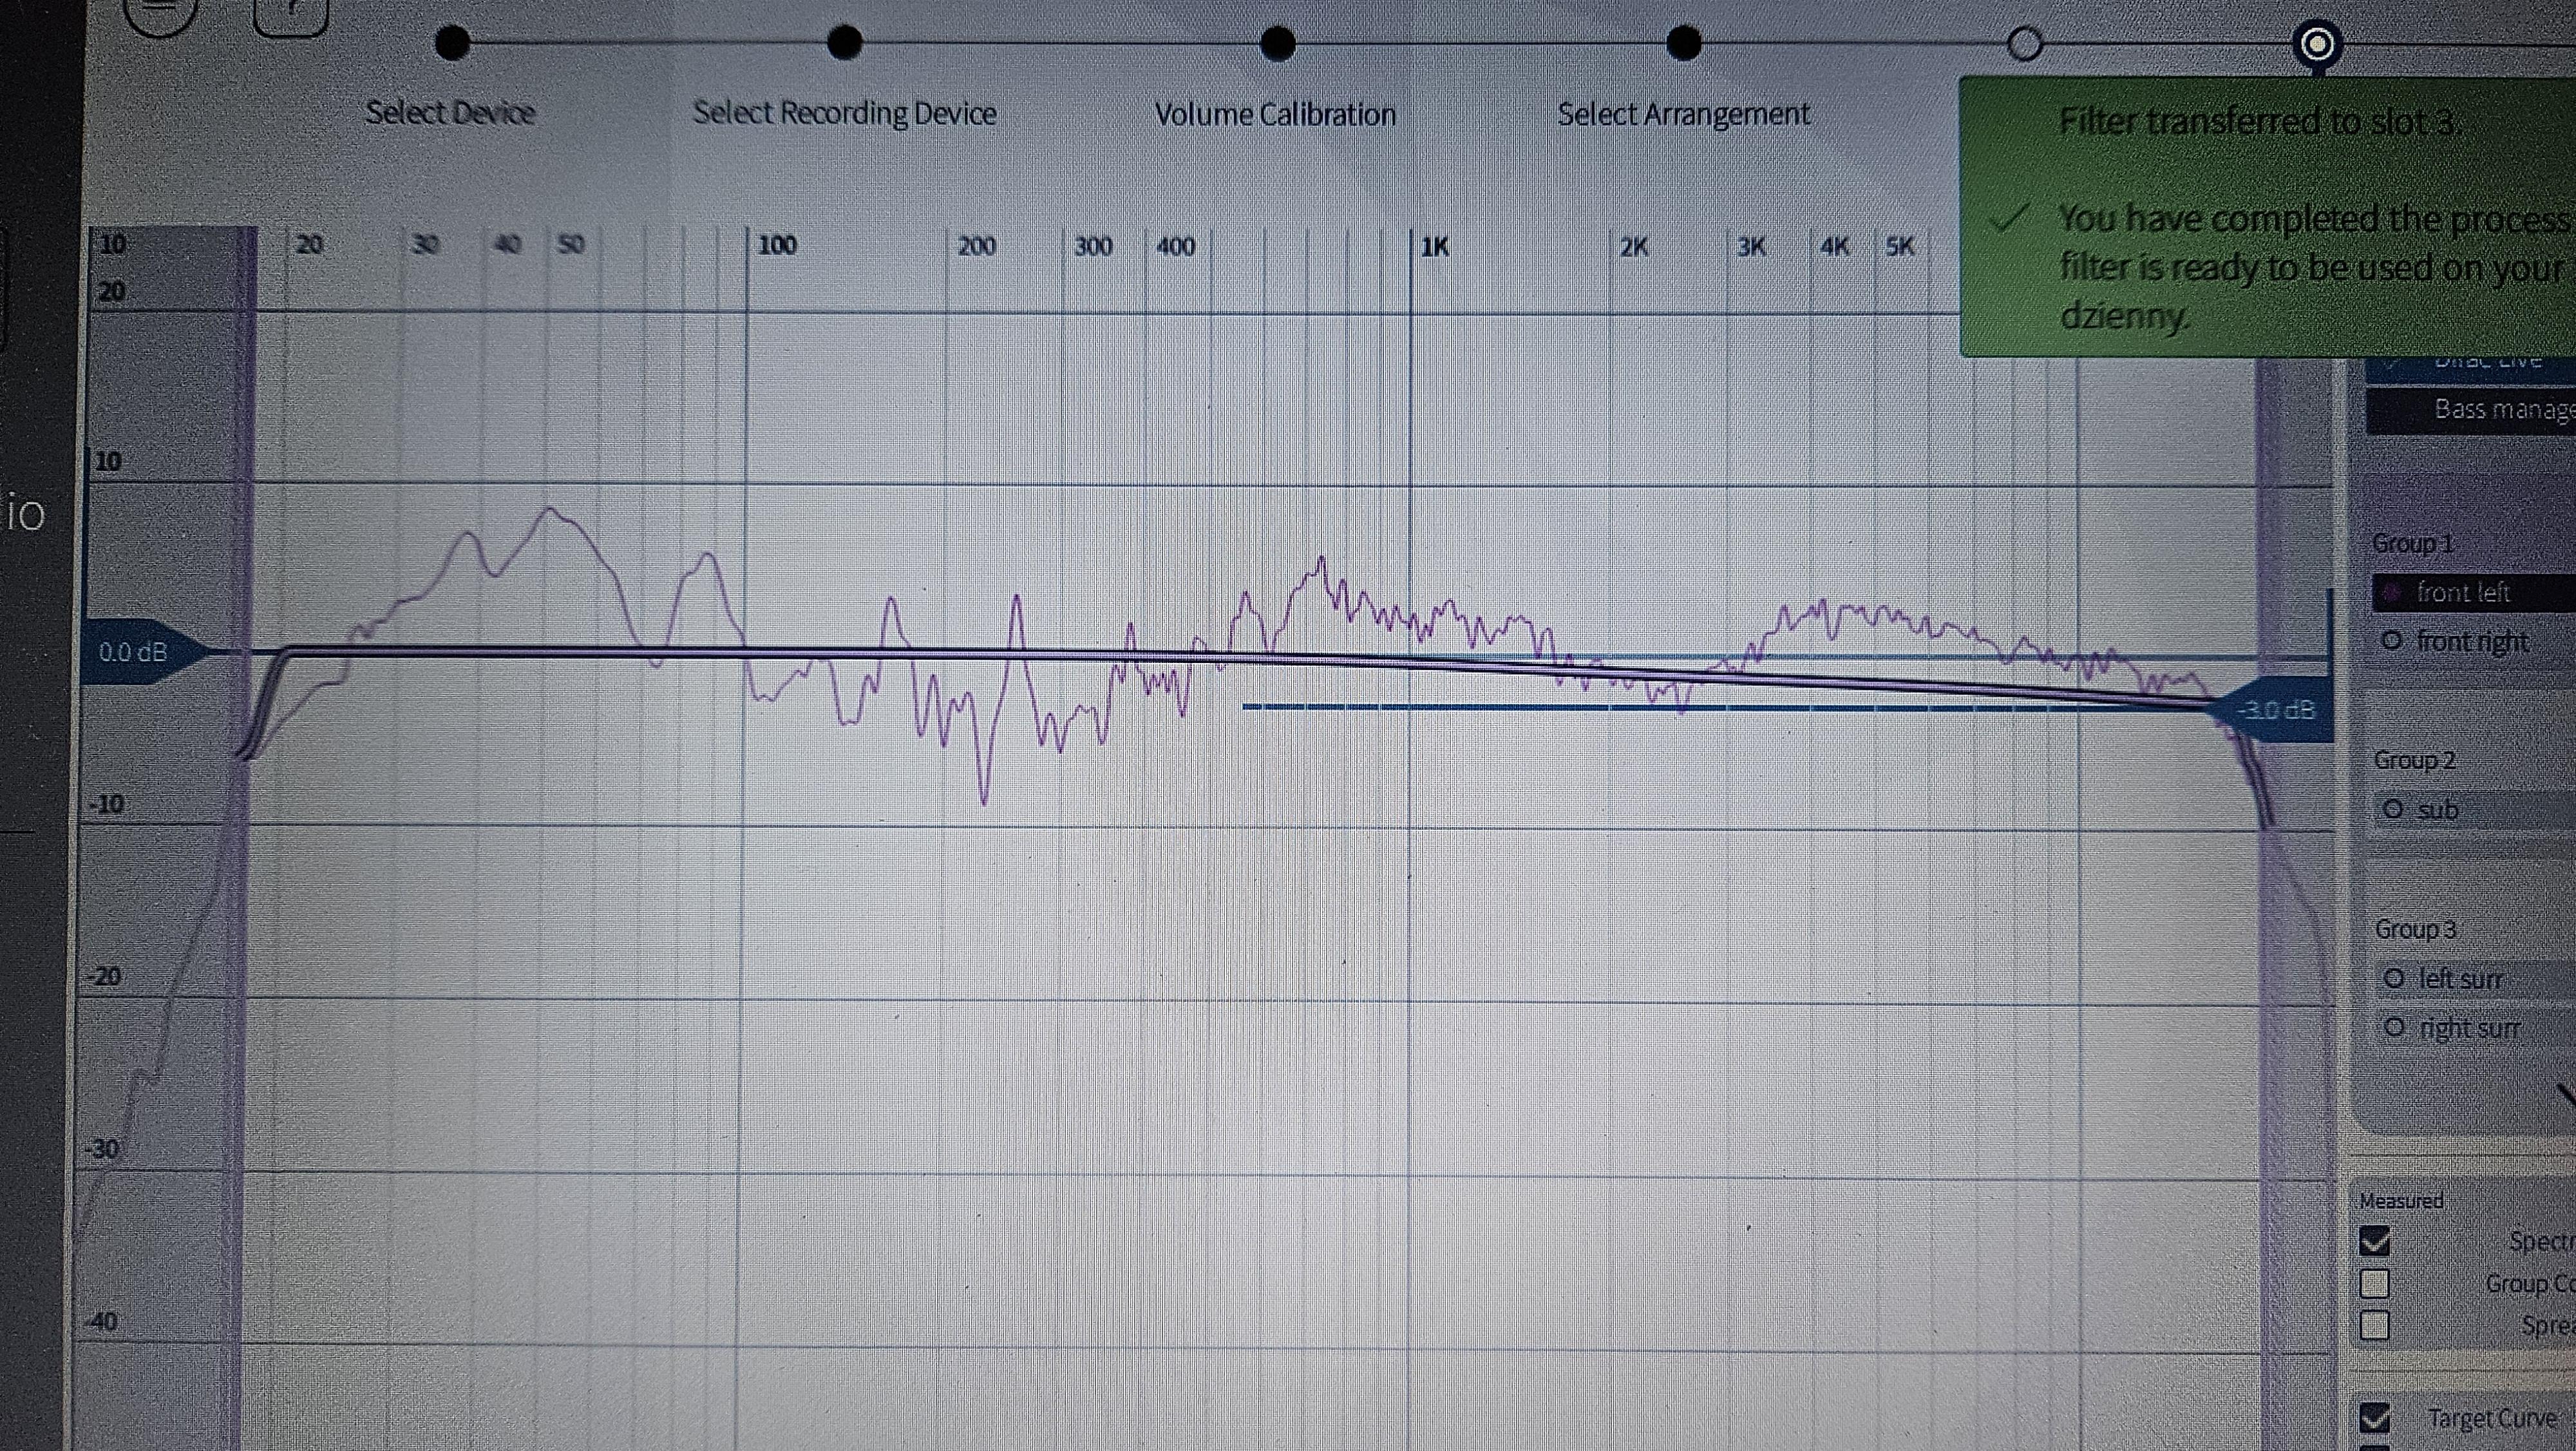The width and height of the screenshot is (2576, 1451).
Task: Click the Group 1 heading
Action: (x=2412, y=543)
